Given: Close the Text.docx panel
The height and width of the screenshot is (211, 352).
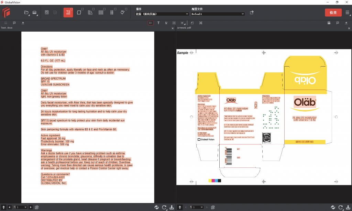Looking at the screenshot, I should pos(173,28).
